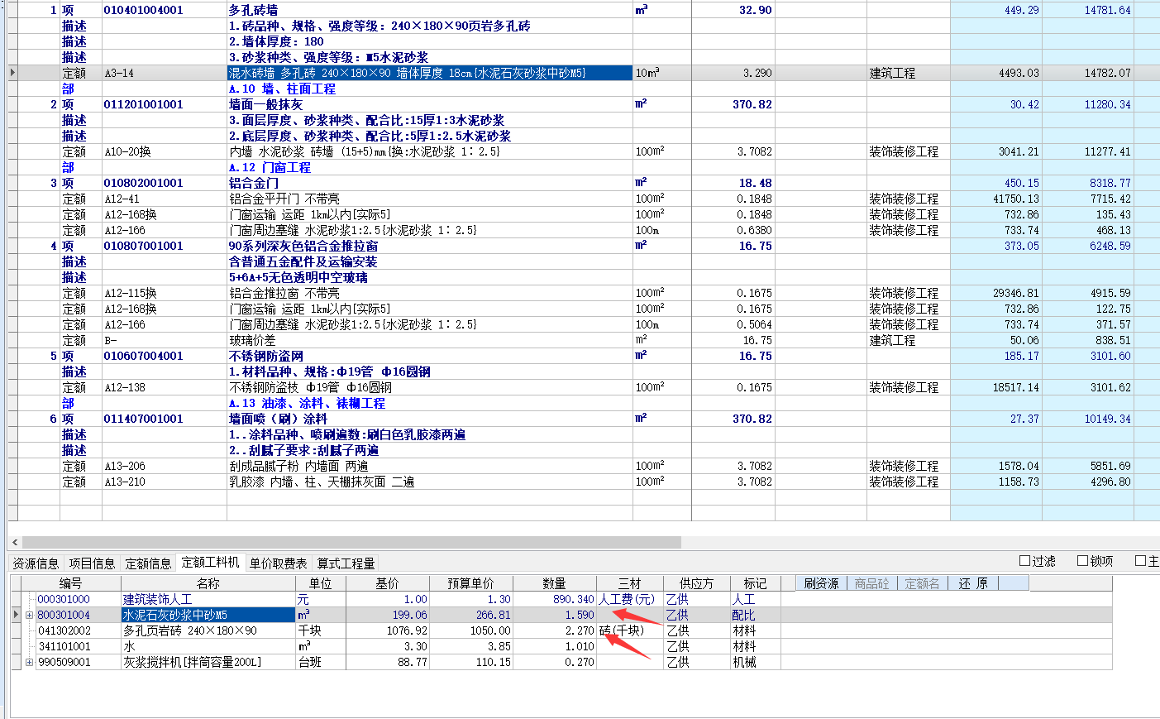Click the row indicator arrow beside A3-14
Viewport: 1160px width, 719px height.
coord(12,73)
